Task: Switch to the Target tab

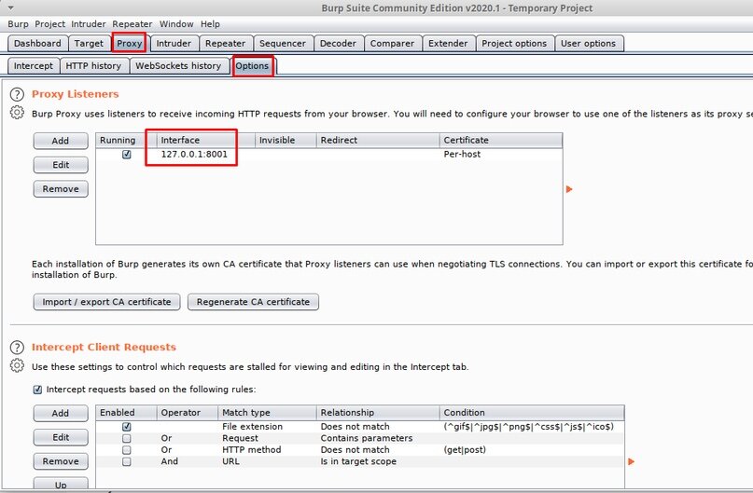Action: coord(89,43)
